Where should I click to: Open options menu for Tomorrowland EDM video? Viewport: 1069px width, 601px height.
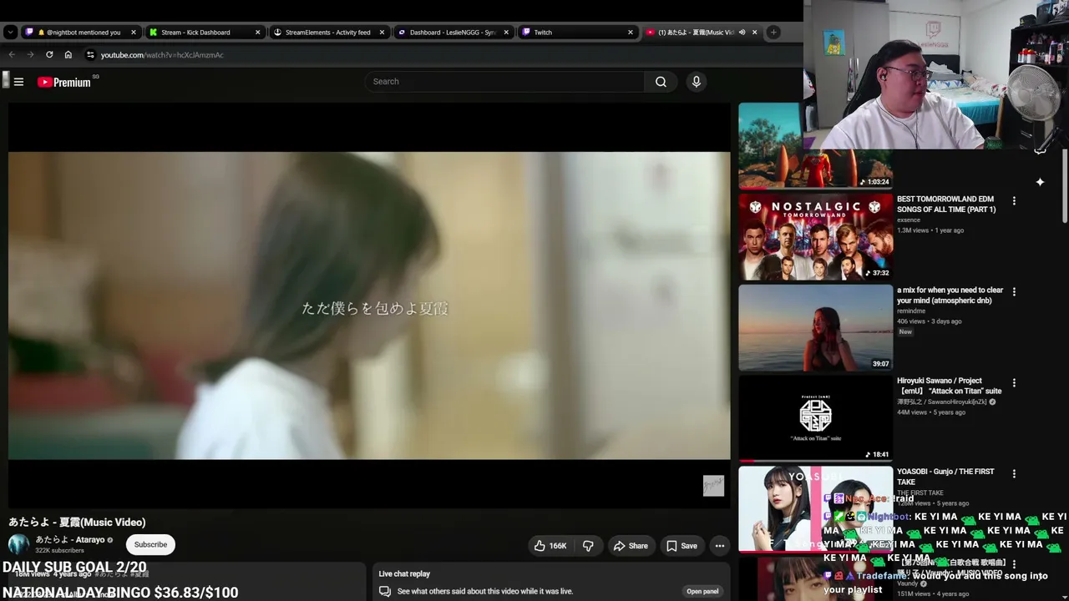coord(1014,201)
